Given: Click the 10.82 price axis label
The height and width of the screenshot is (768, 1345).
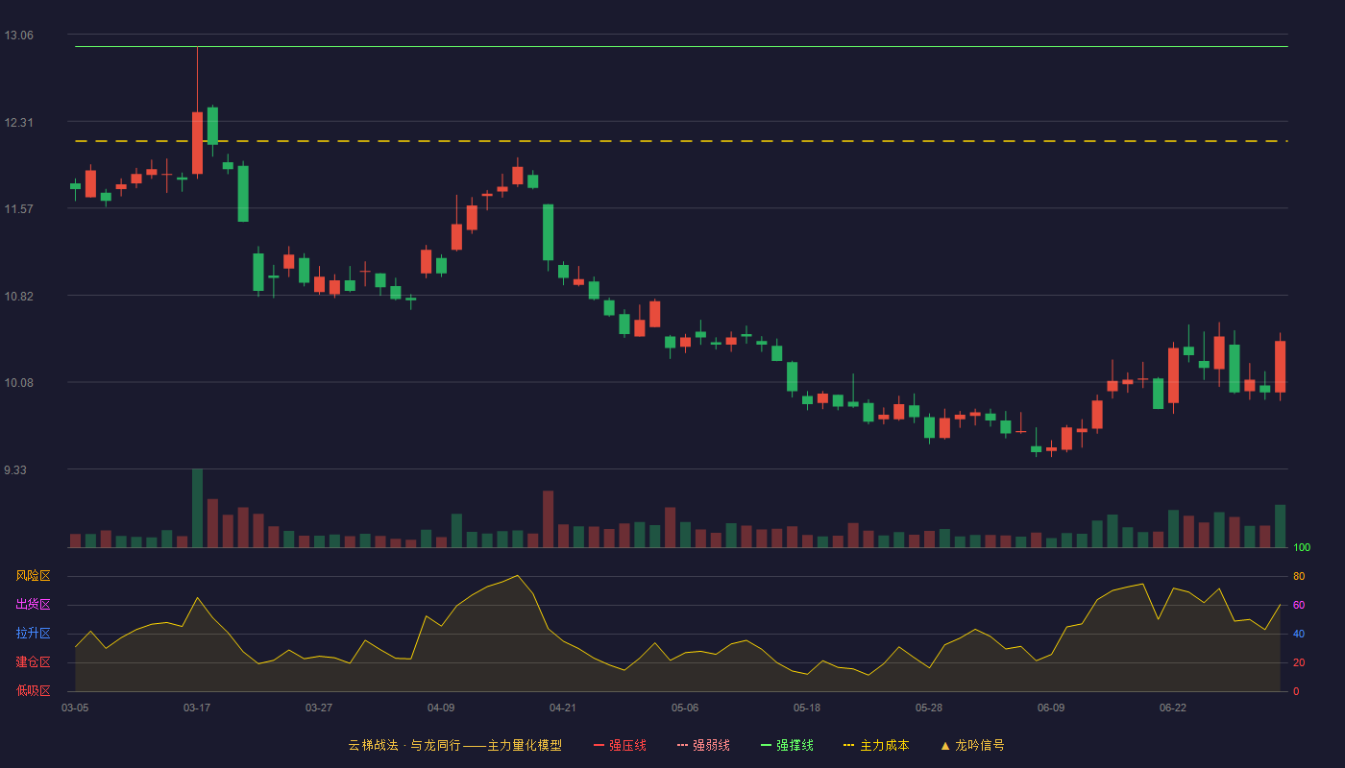Looking at the screenshot, I should (x=18, y=296).
